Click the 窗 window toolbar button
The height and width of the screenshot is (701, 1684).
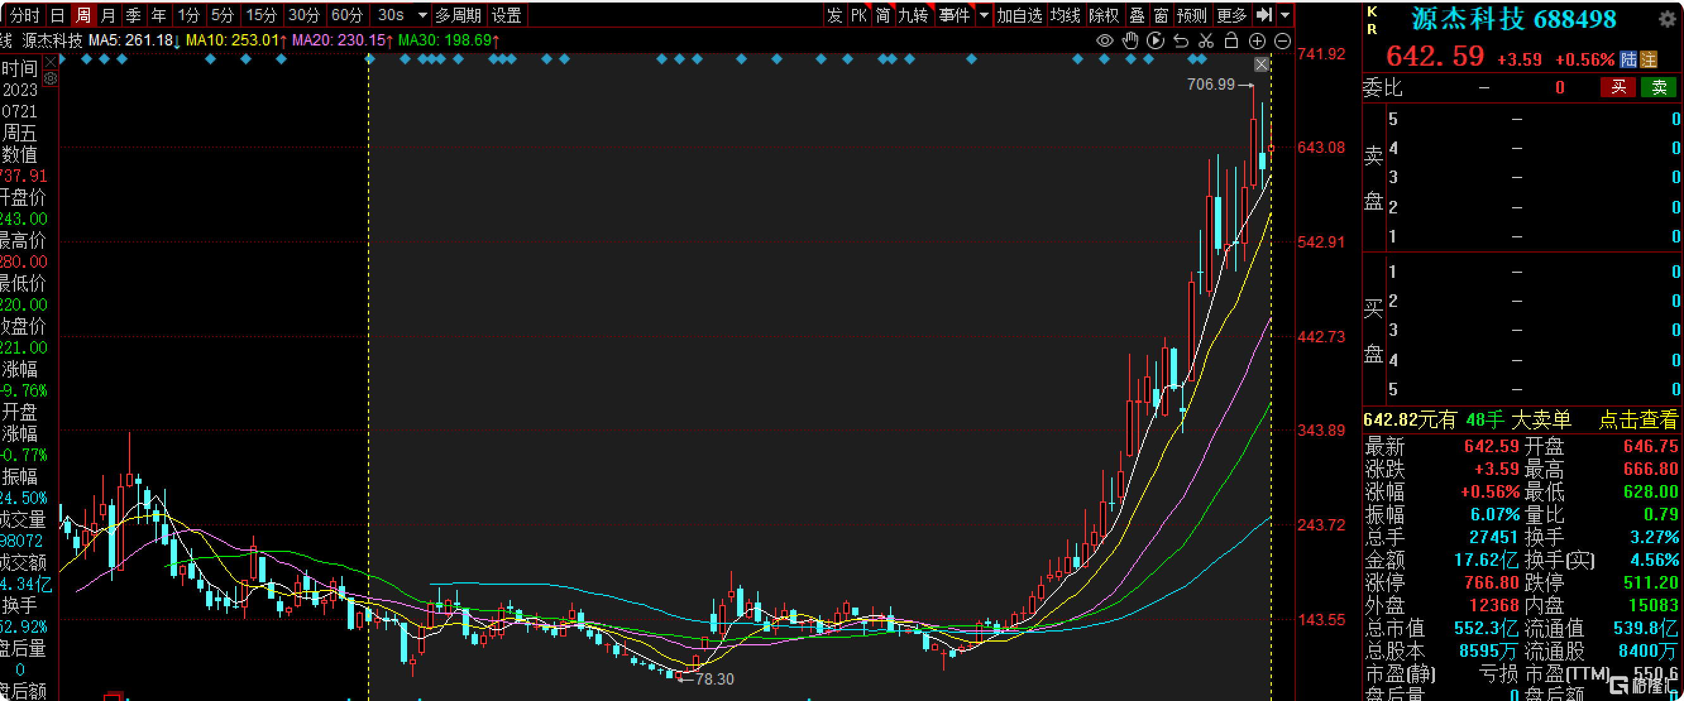1161,15
